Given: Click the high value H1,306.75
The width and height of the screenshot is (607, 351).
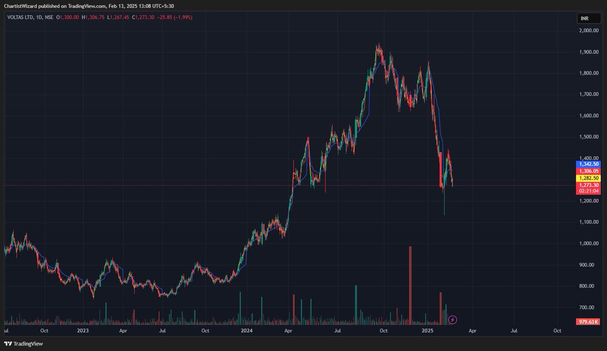Looking at the screenshot, I should click(x=93, y=17).
